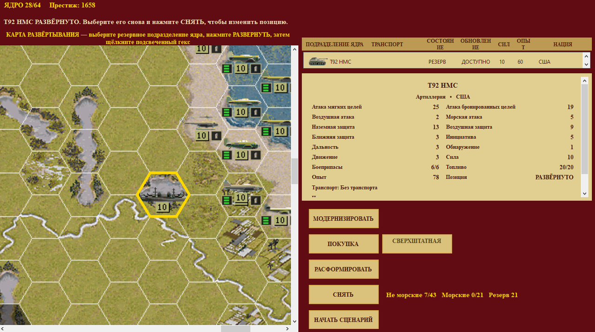Click the Наземная защита stat label
The image size is (595, 332).
(x=333, y=127)
